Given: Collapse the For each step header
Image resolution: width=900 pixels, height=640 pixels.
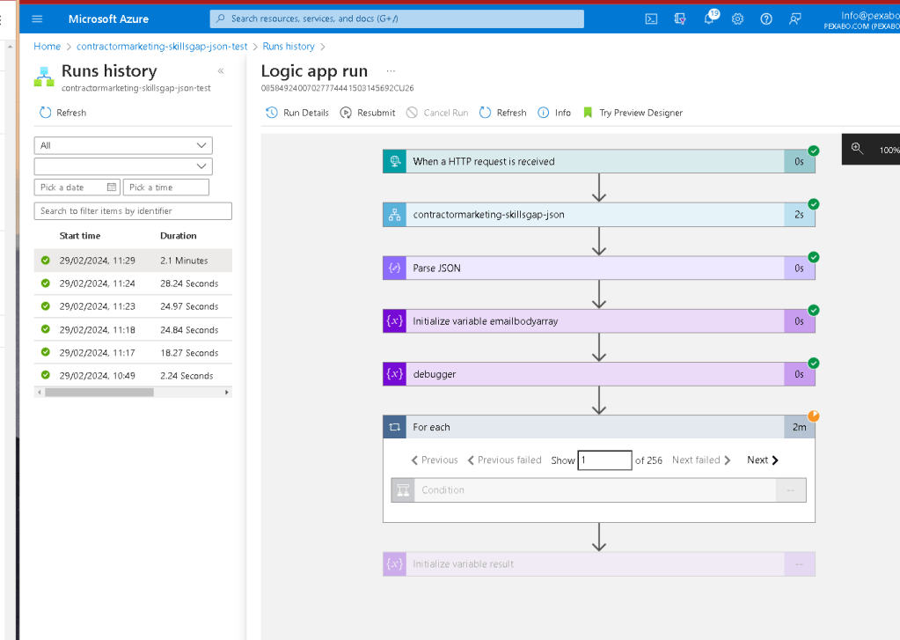Looking at the screenshot, I should click(598, 427).
